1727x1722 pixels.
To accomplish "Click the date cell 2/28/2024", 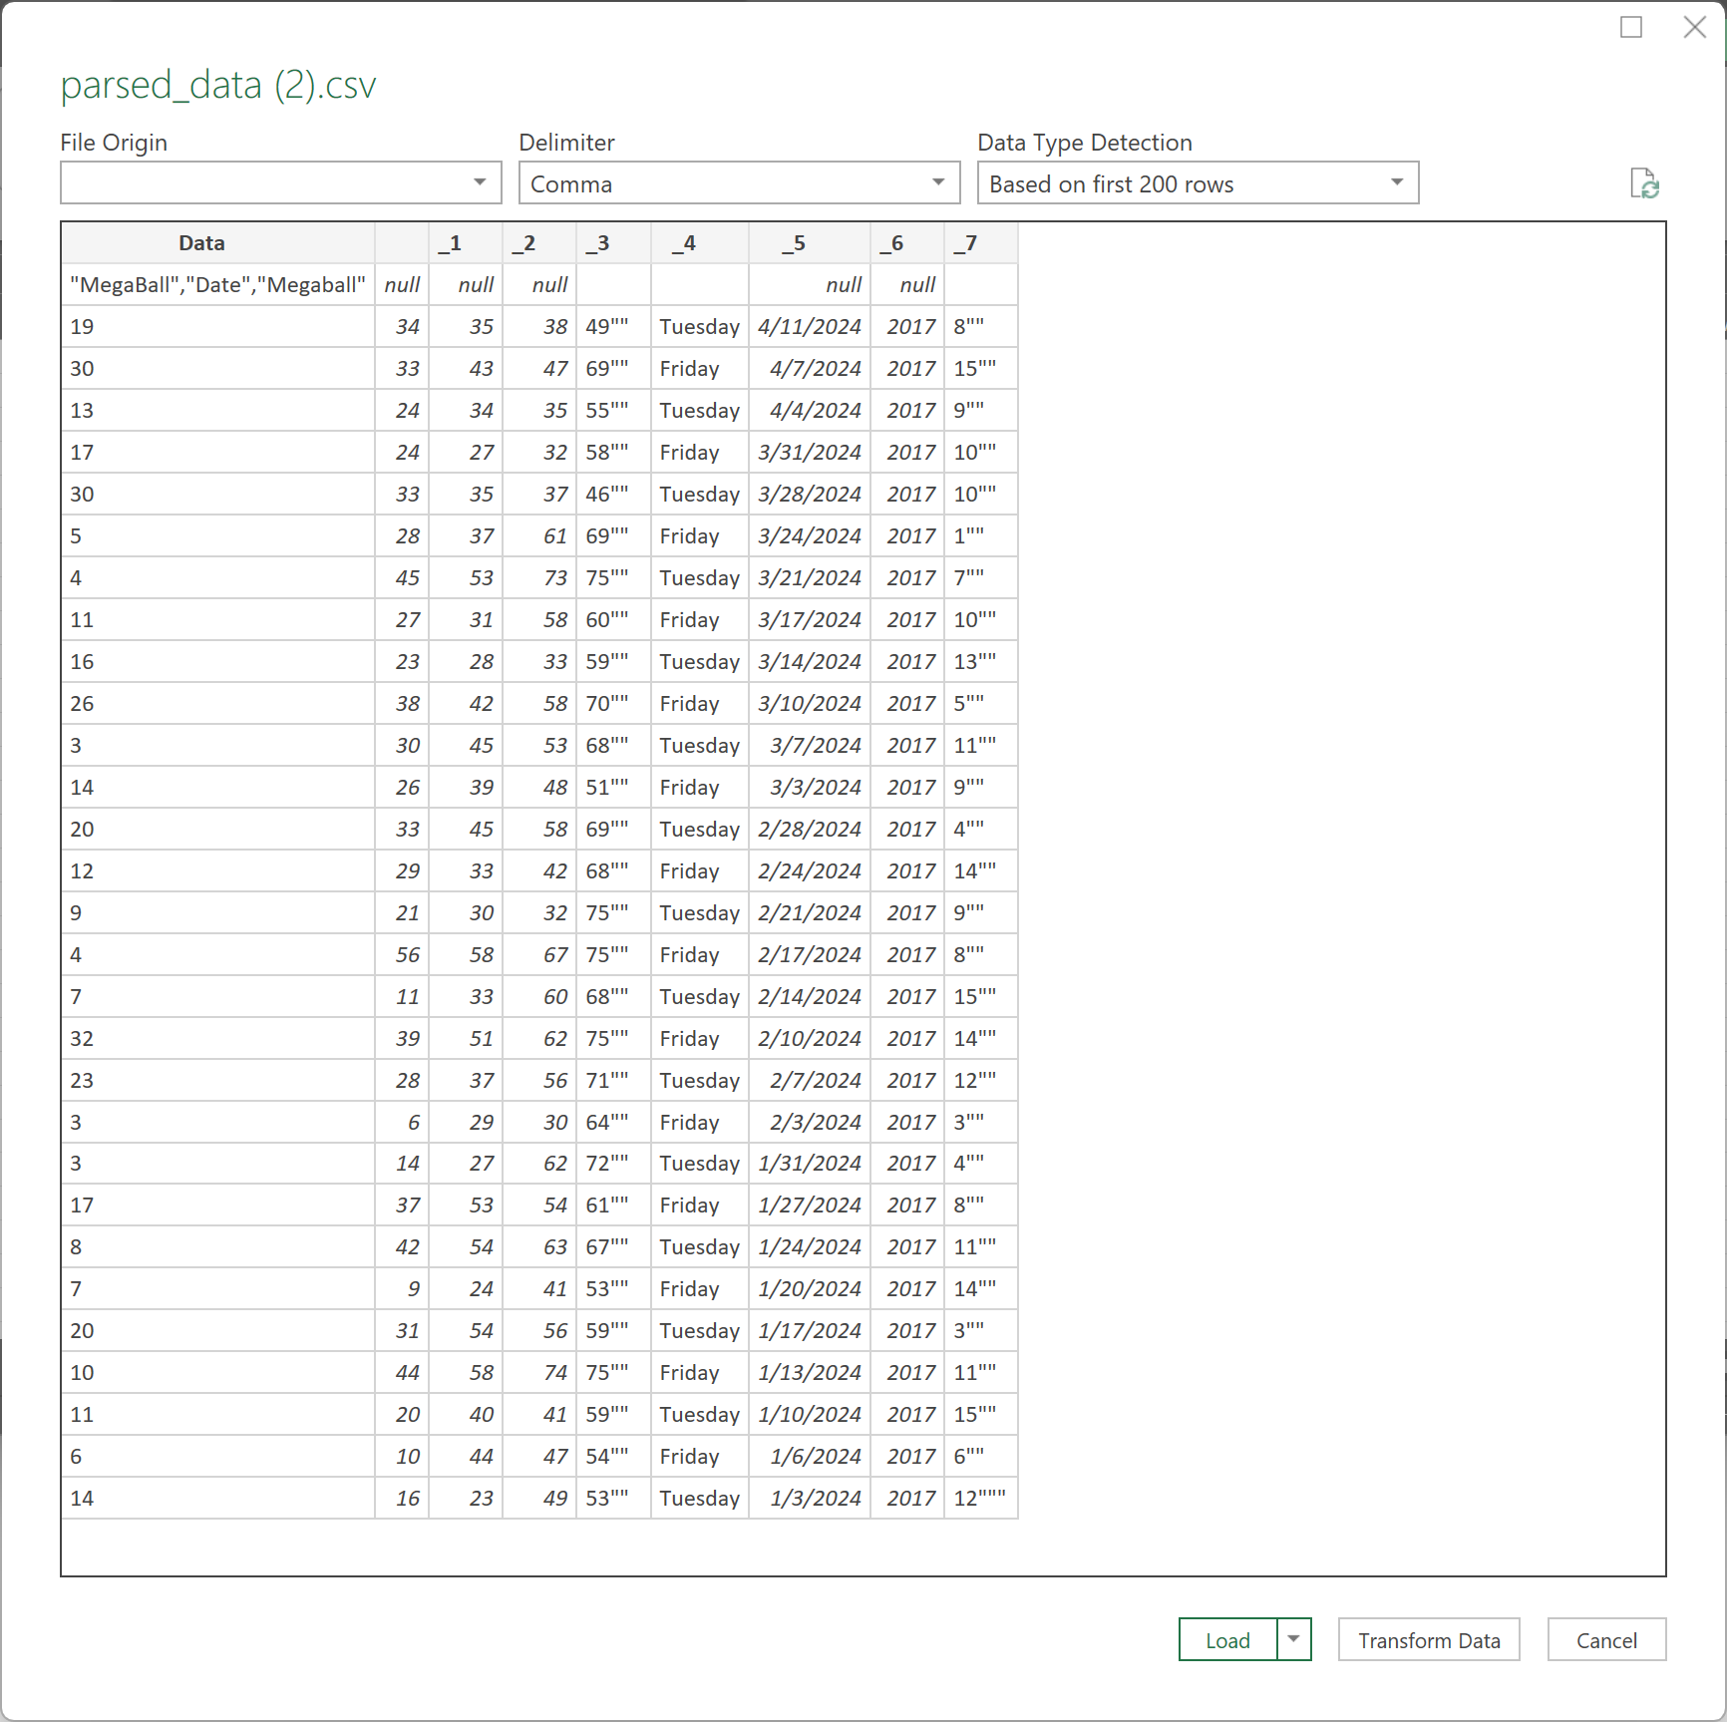I will pyautogui.click(x=810, y=830).
